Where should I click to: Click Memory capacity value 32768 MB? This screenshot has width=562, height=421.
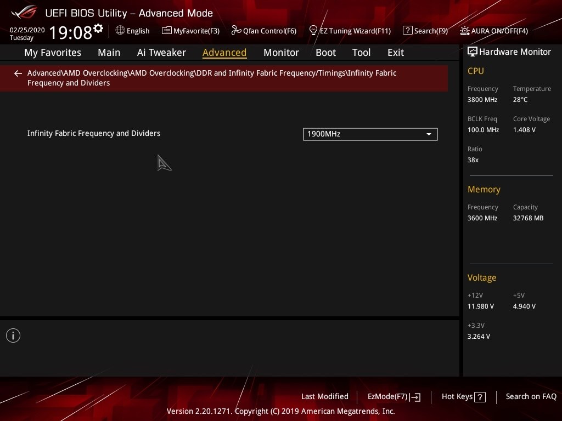coord(528,218)
